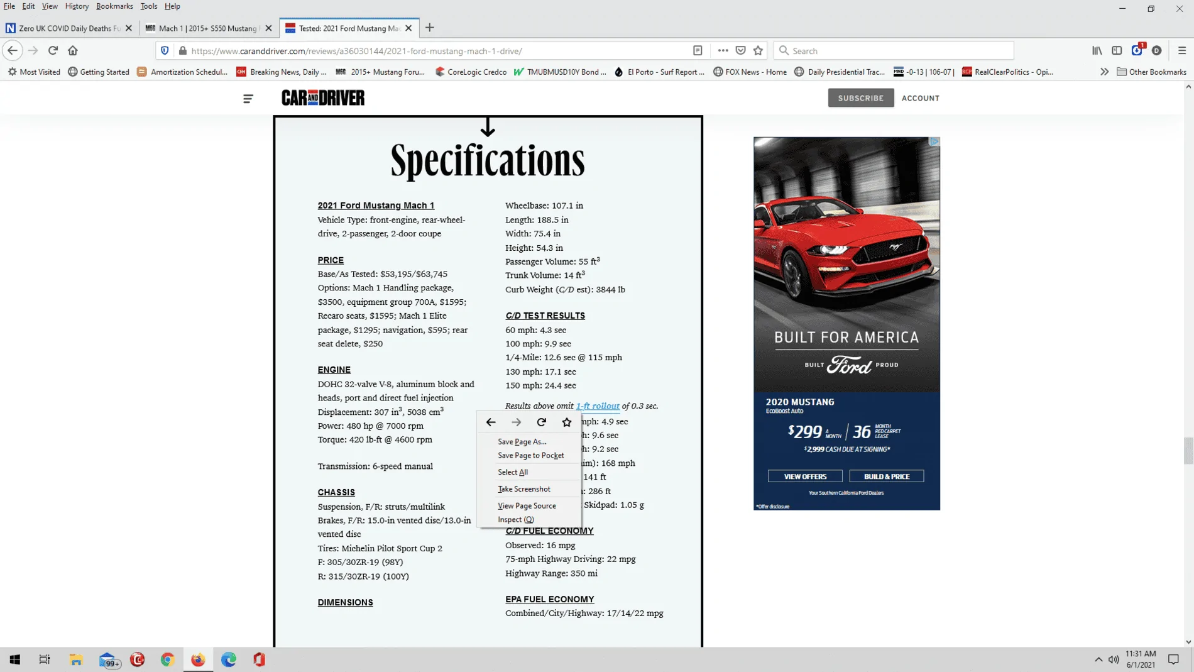Click the SUBSCRIBE button
This screenshot has width=1194, height=672.
[861, 98]
